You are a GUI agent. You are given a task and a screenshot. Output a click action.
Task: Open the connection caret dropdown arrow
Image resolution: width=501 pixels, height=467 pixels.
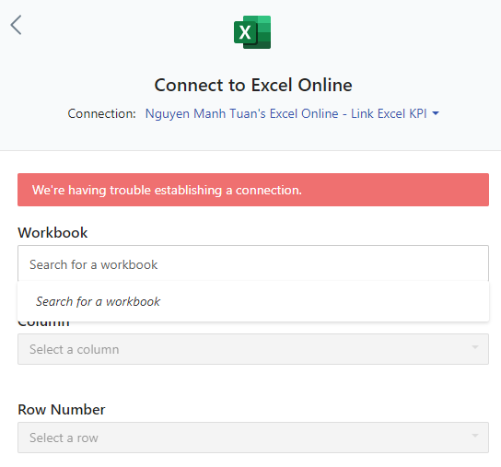(436, 113)
